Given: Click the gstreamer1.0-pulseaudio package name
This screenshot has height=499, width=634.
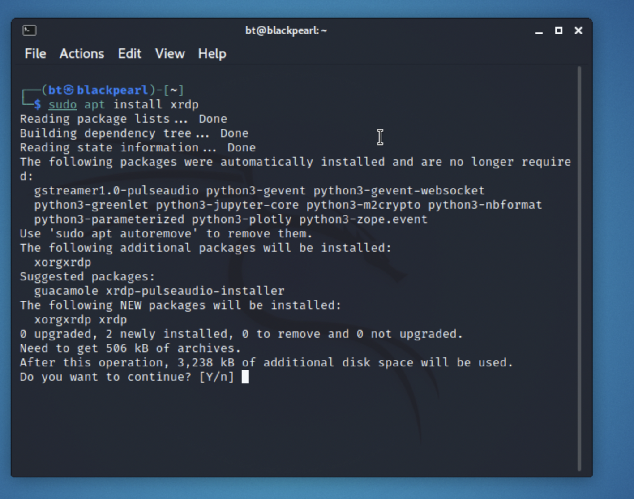Looking at the screenshot, I should tap(116, 190).
